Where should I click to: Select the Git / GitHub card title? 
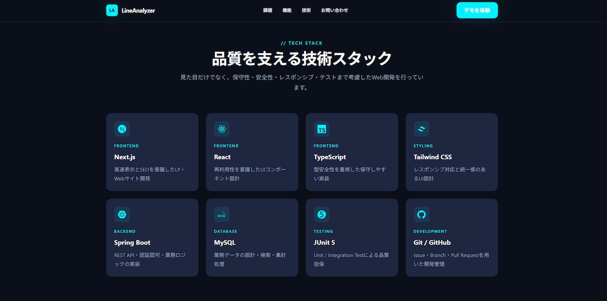[x=432, y=242]
